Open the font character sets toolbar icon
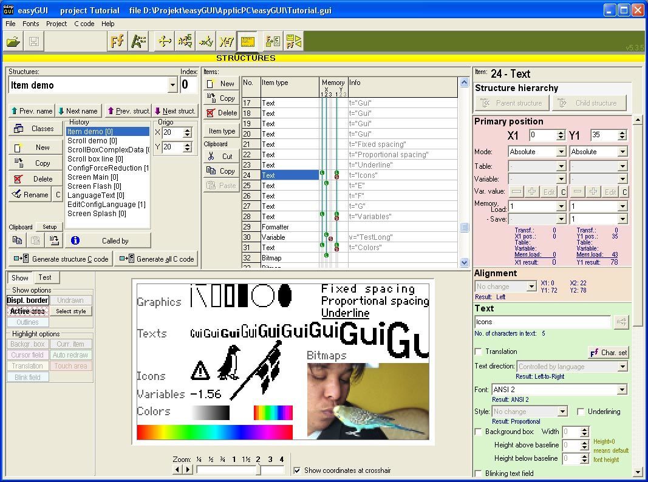The height and width of the screenshot is (482, 648). coord(139,41)
